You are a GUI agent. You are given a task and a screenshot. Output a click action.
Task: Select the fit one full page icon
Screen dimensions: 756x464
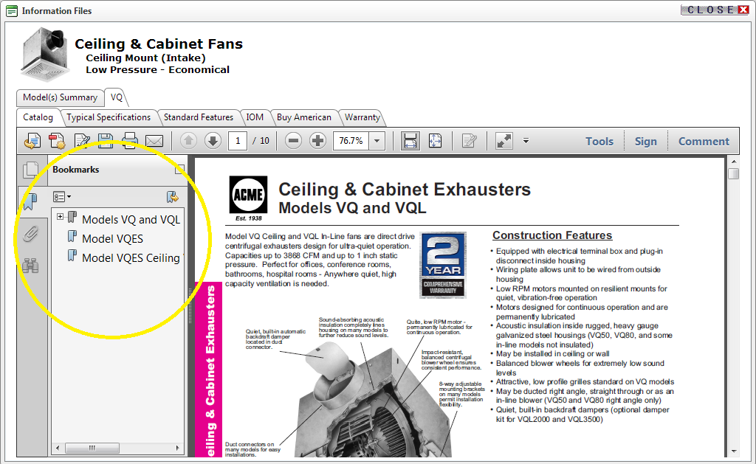(435, 141)
